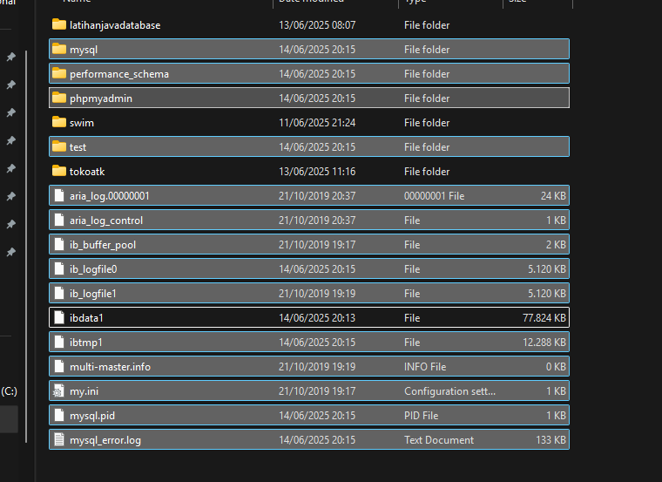This screenshot has width=662, height=482.
Task: Click the PID File type cell
Action: coord(421,416)
